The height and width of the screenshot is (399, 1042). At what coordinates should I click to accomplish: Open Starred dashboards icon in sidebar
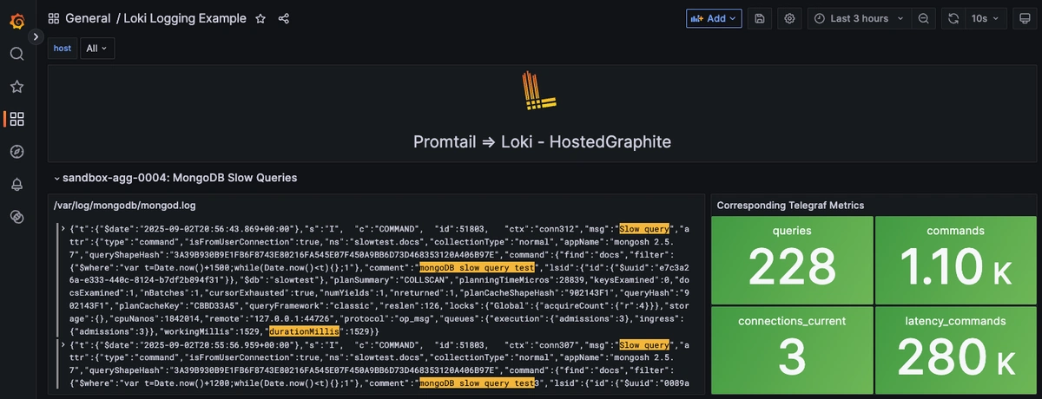click(16, 87)
